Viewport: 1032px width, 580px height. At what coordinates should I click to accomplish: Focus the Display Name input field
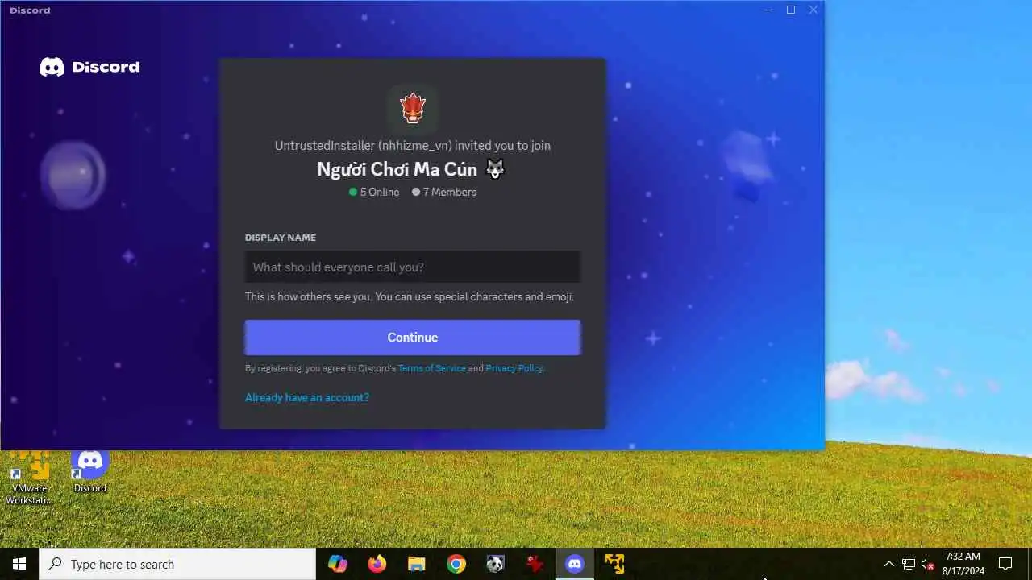[412, 267]
